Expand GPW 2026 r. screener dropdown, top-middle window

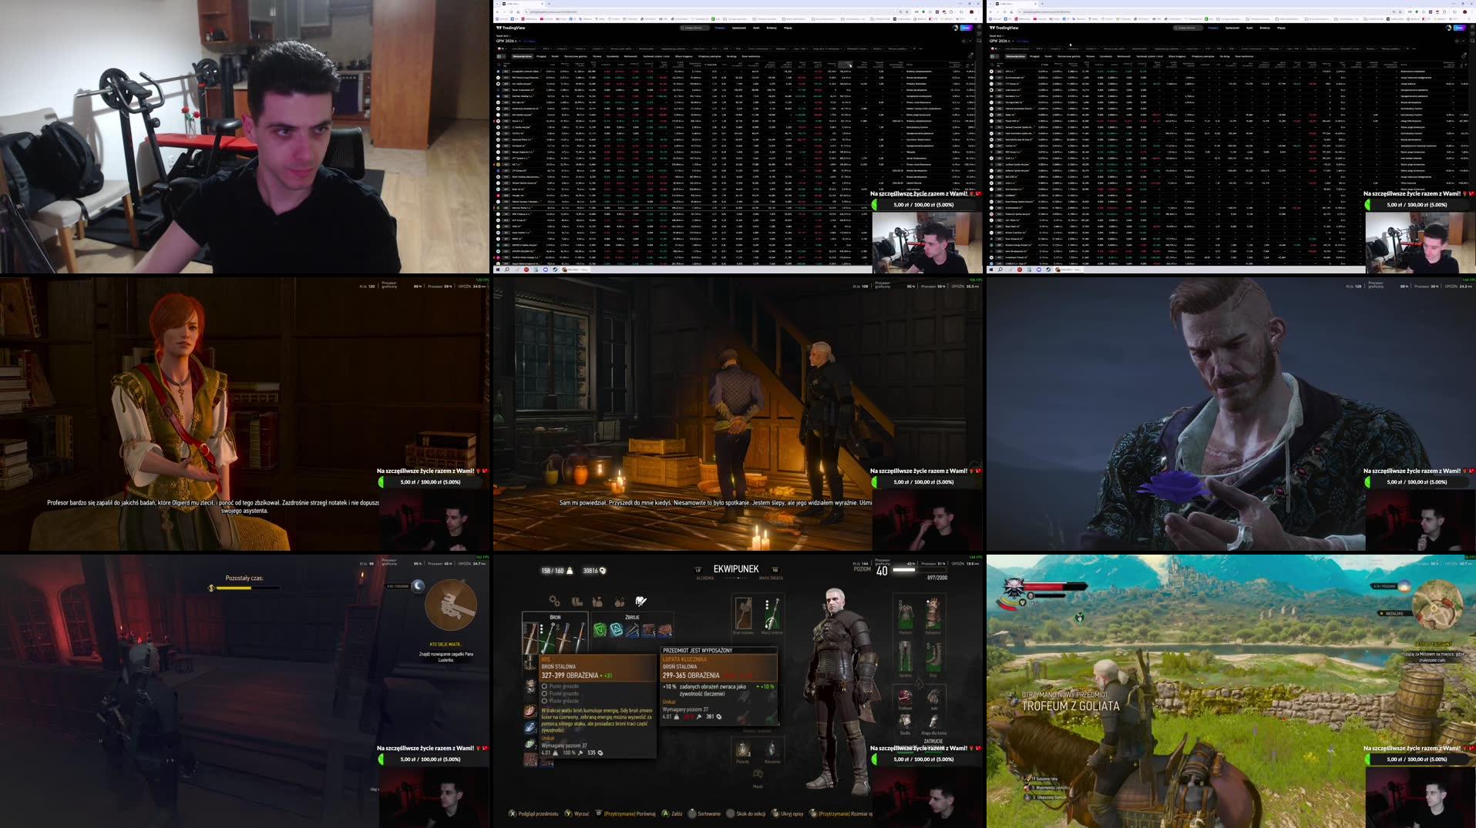click(x=509, y=41)
